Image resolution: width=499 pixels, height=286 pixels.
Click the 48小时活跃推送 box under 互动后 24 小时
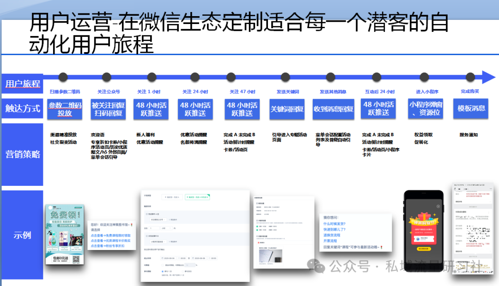coord(378,108)
